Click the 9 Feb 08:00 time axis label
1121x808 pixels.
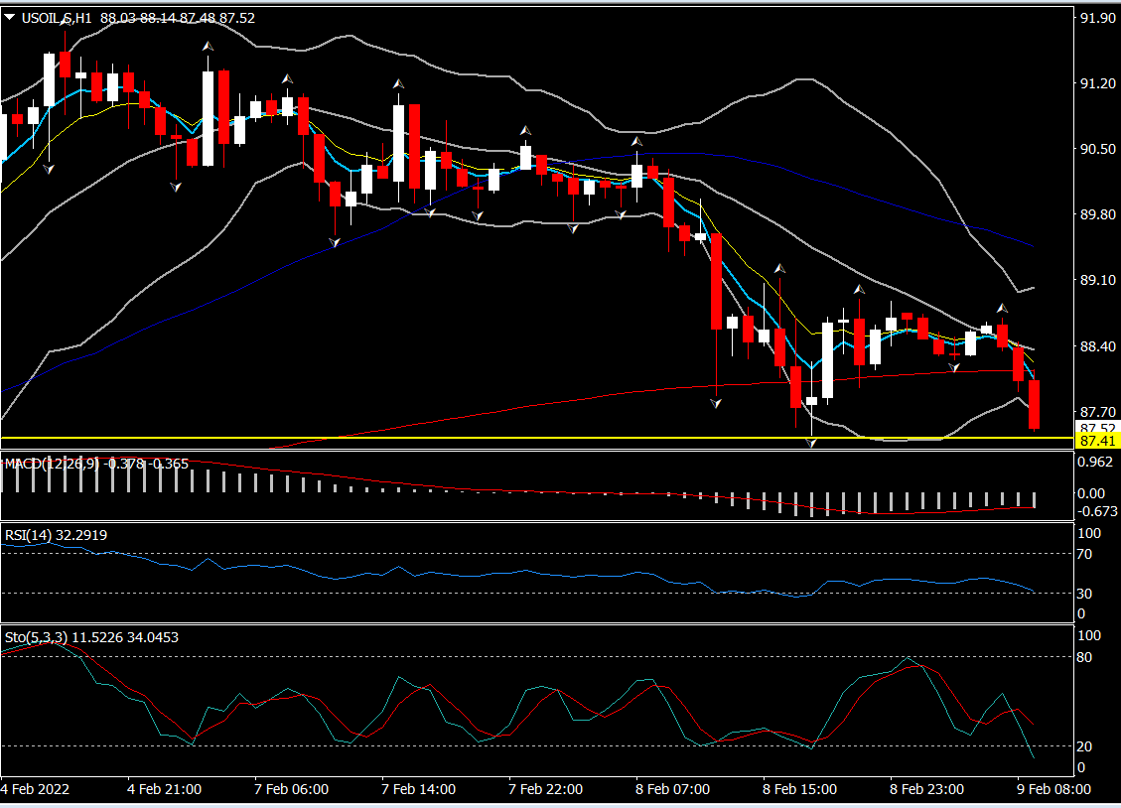point(1054,789)
